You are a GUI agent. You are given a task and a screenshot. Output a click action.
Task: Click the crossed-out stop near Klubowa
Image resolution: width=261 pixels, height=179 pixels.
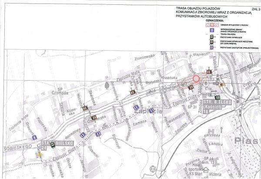coord(209,72)
